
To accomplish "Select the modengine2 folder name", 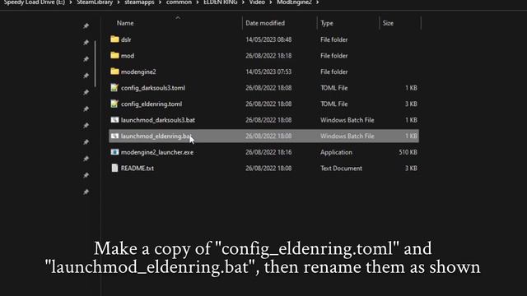I will pyautogui.click(x=138, y=72).
